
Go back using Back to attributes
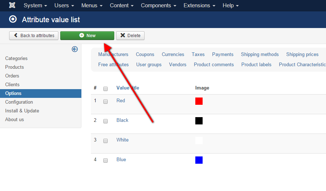coord(34,35)
